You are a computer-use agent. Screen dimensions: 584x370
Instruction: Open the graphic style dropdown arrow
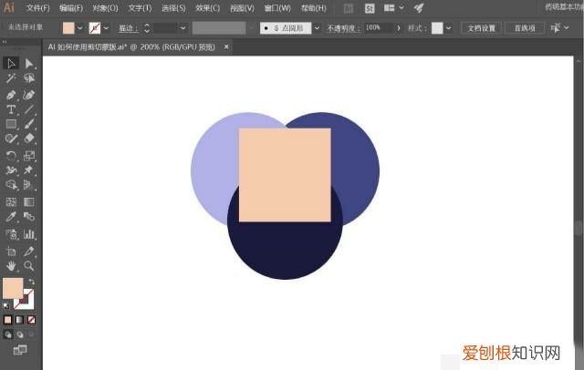click(x=448, y=28)
